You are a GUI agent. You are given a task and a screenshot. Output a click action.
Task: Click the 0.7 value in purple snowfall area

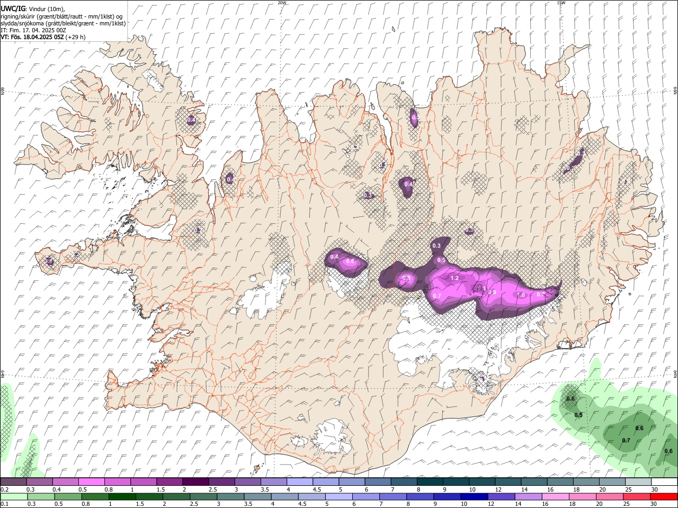tap(437, 296)
